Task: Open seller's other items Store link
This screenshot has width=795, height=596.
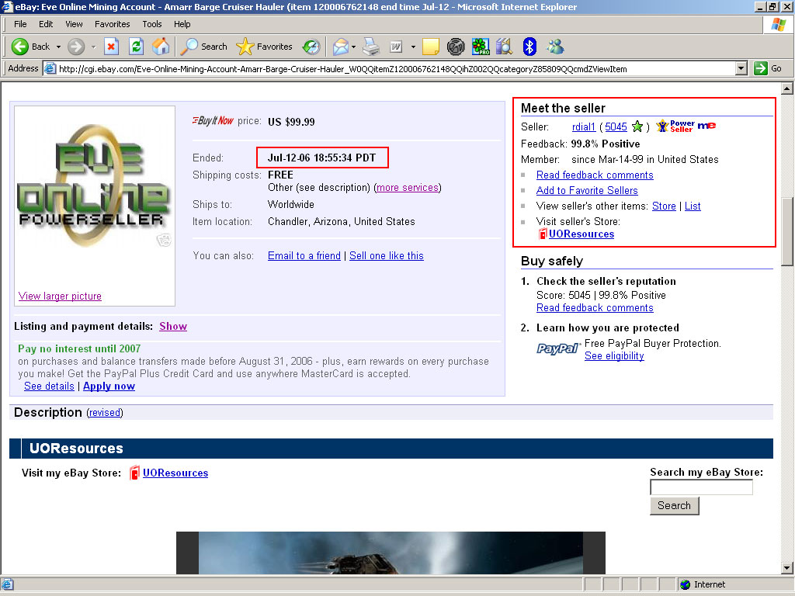Action: pos(664,206)
